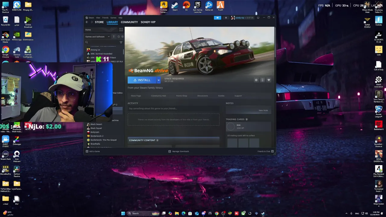Open Friends & Chat
Image resolution: width=386 pixels, height=217 pixels.
pyautogui.click(x=265, y=151)
